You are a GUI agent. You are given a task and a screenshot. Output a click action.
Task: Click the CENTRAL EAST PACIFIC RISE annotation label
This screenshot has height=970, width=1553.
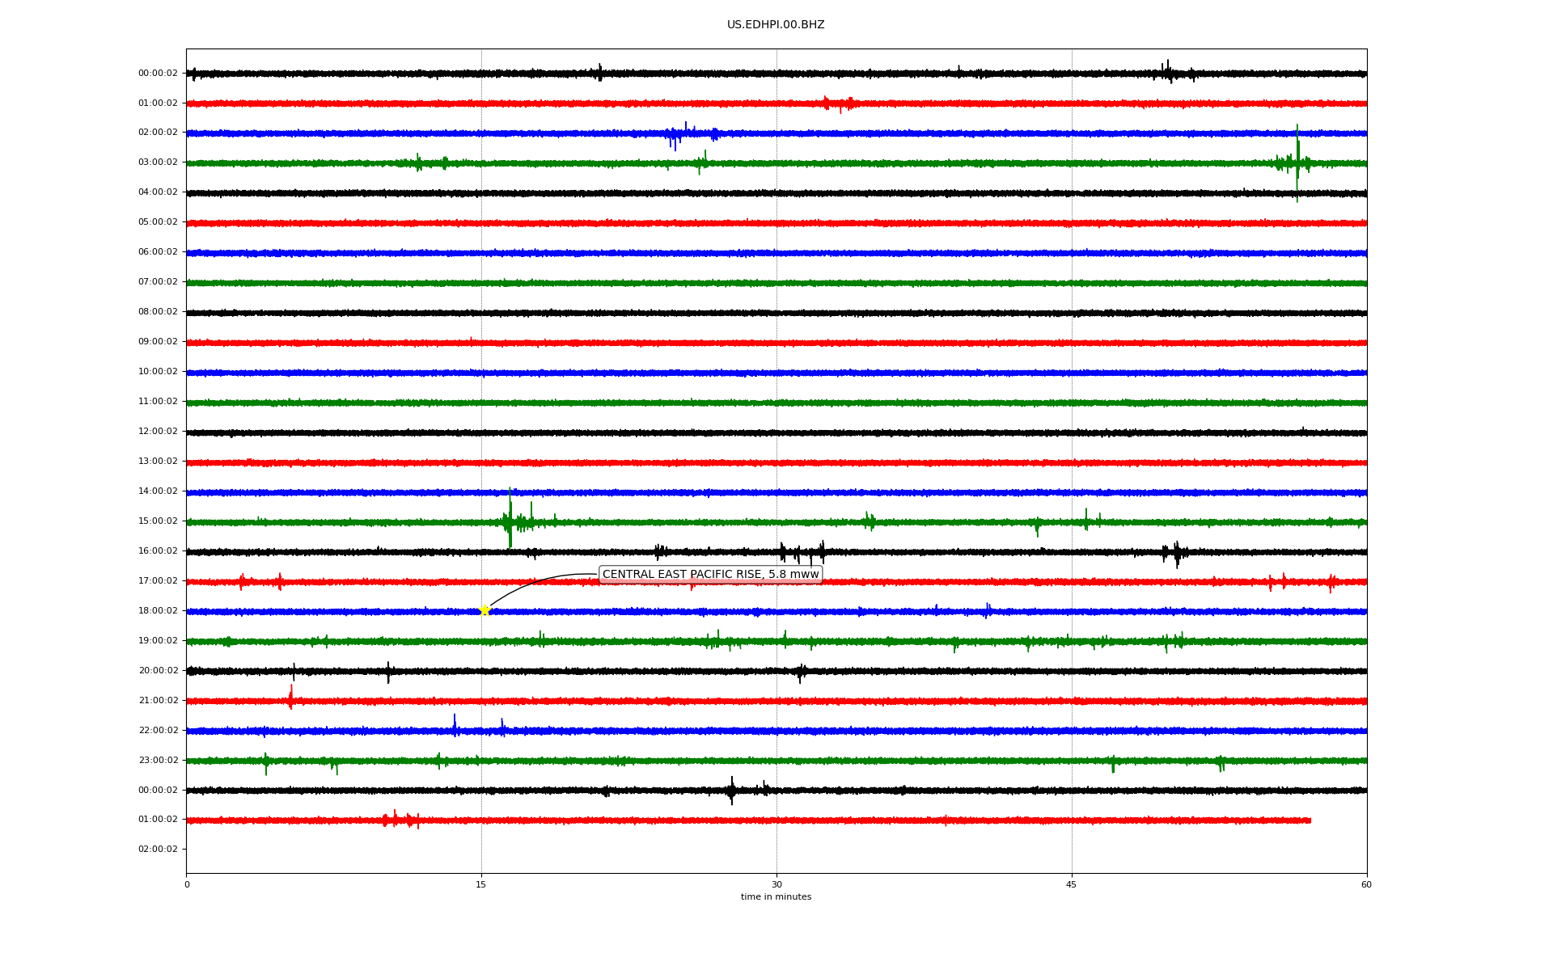click(710, 575)
